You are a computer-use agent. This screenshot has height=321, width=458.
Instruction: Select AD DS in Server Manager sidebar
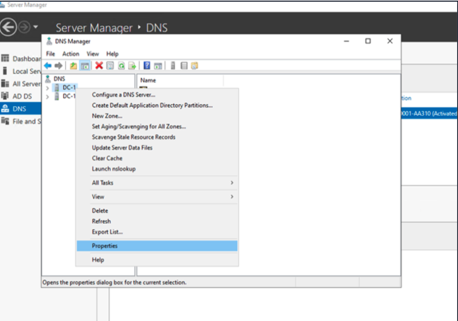[x=22, y=96]
